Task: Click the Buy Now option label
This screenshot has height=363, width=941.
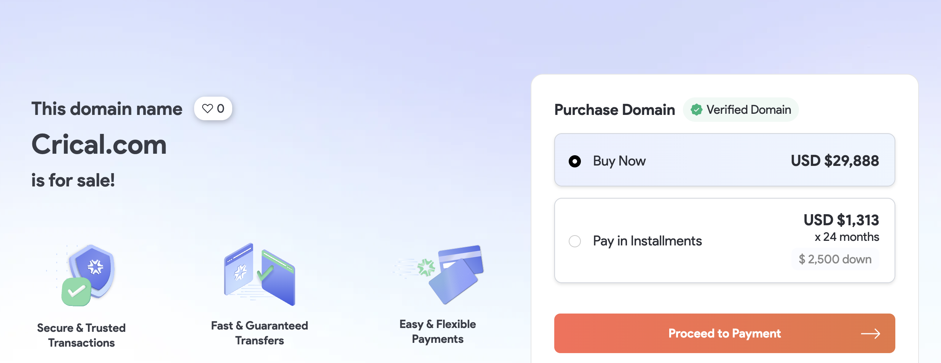Action: pos(619,161)
